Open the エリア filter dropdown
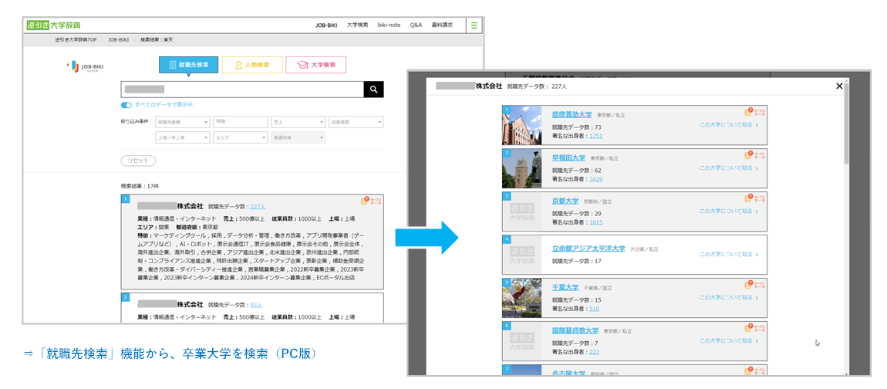Image resolution: width=887 pixels, height=389 pixels. pyautogui.click(x=241, y=137)
